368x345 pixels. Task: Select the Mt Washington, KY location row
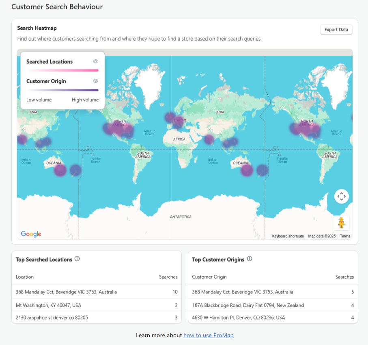(97, 305)
